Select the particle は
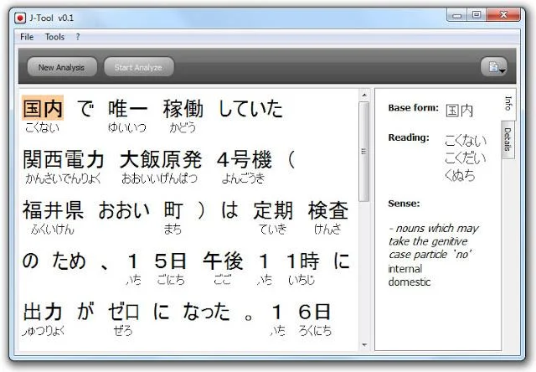This screenshot has height=372, width=536. click(229, 210)
